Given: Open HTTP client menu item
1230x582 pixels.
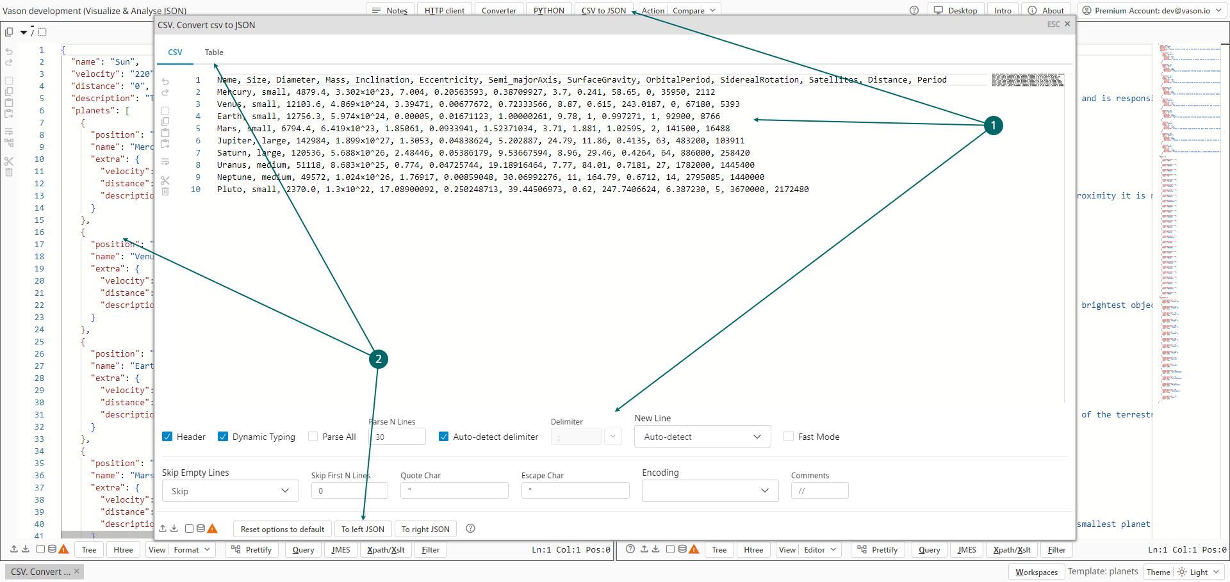Looking at the screenshot, I should coord(445,10).
